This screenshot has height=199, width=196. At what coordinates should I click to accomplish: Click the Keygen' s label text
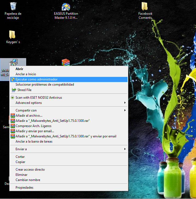13,42
